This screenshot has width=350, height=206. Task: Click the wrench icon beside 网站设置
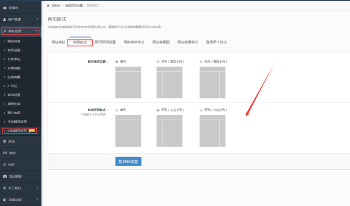tap(4, 31)
